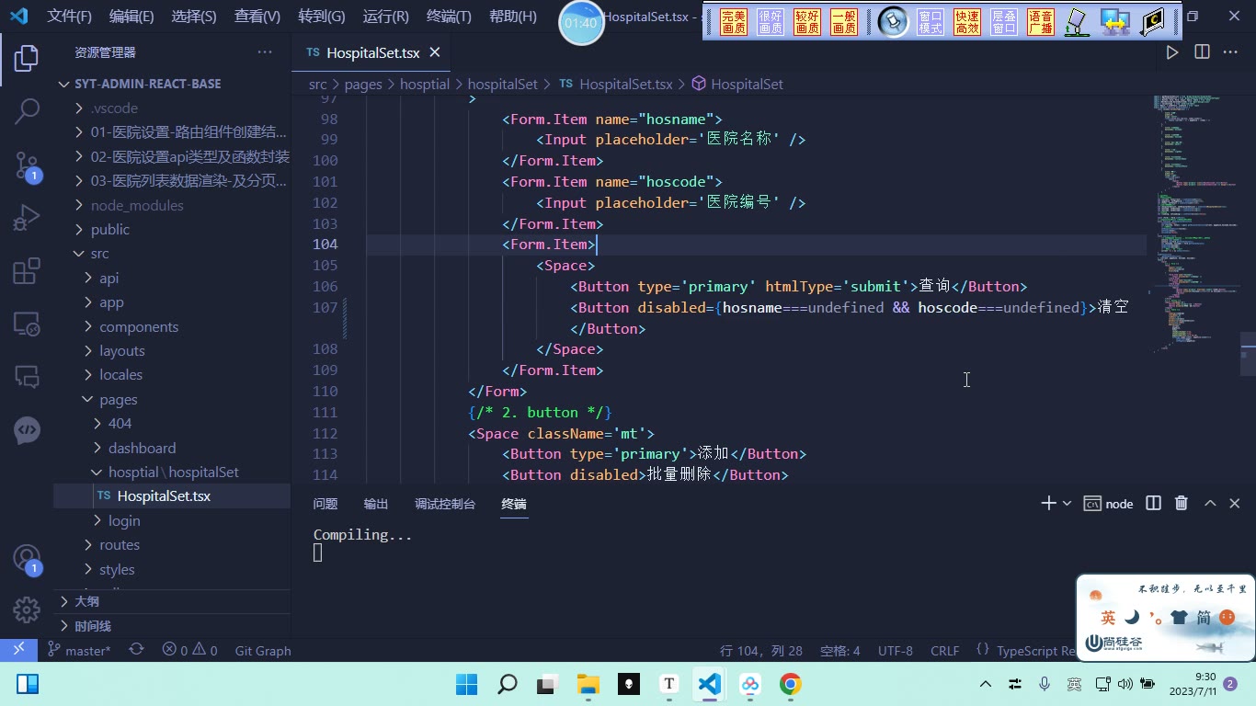Screen dimensions: 1256x706
Task: Create a new terminal with plus icon
Action: [1048, 503]
